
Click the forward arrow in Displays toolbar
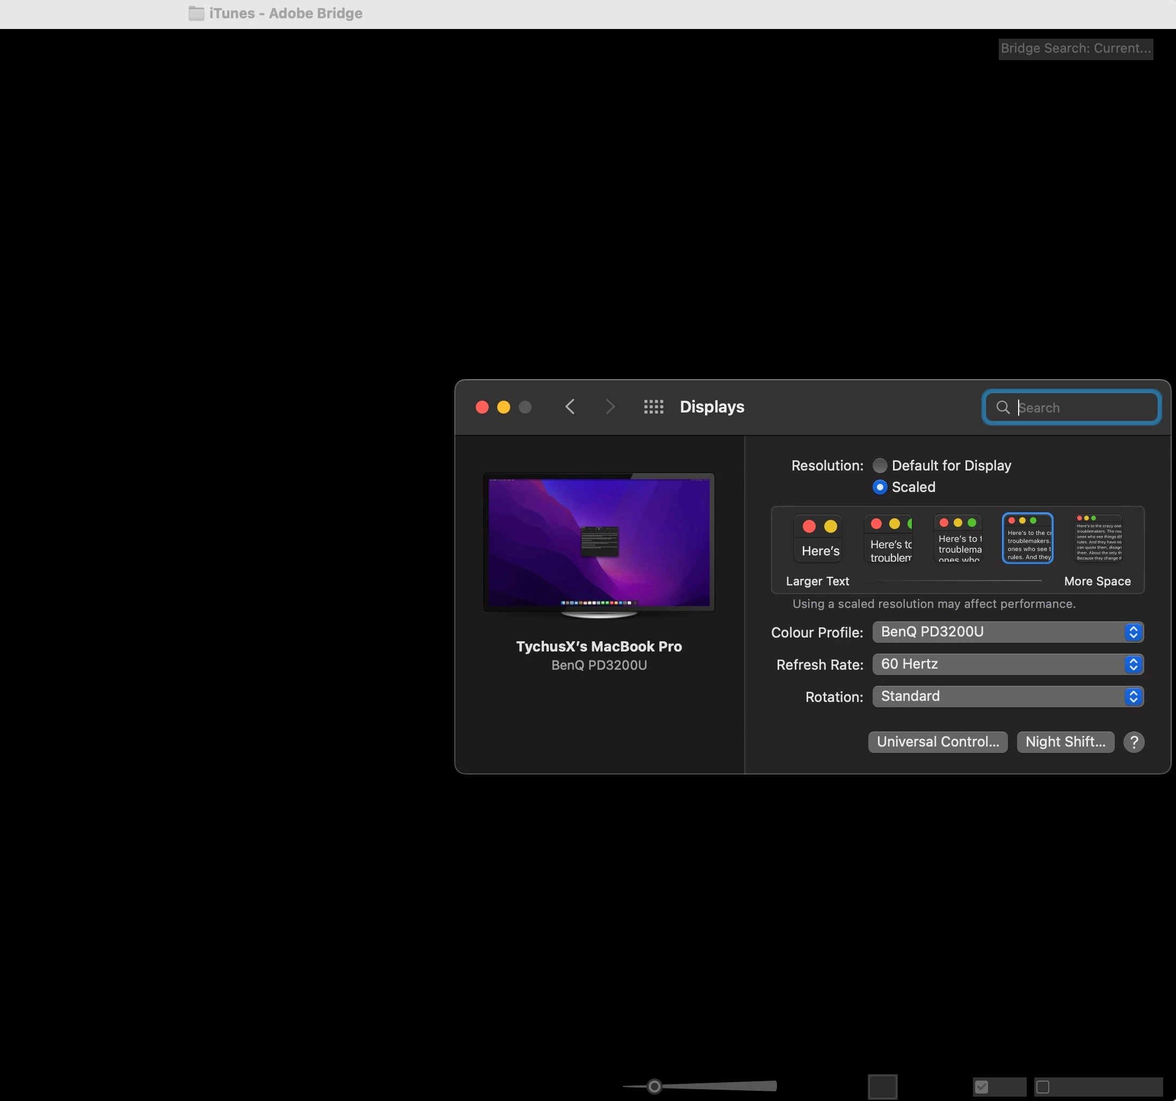click(x=610, y=407)
